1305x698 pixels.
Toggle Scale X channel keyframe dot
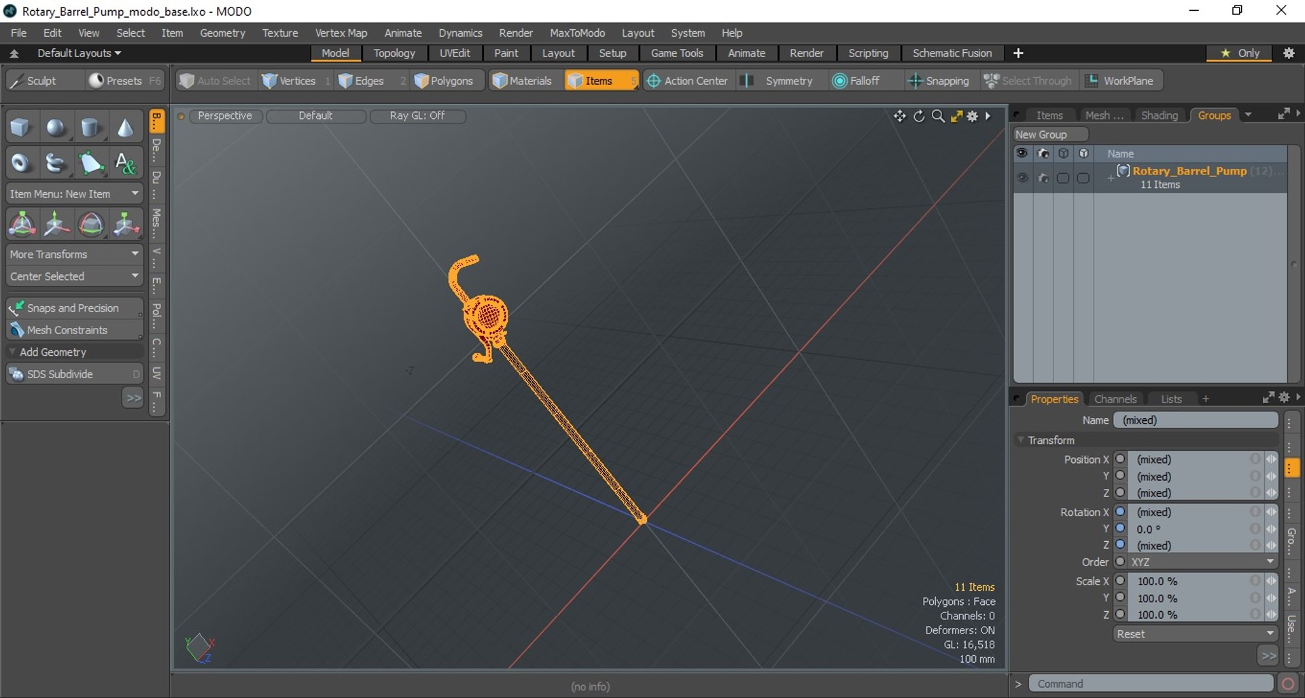pyautogui.click(x=1120, y=581)
